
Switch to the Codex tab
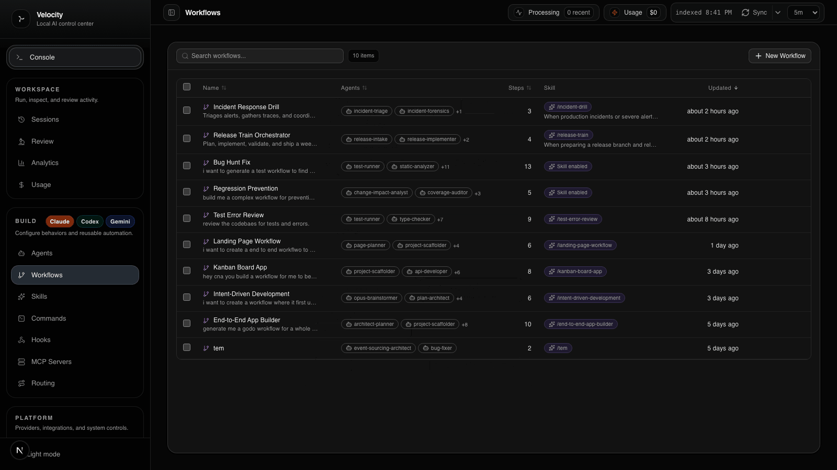point(89,221)
